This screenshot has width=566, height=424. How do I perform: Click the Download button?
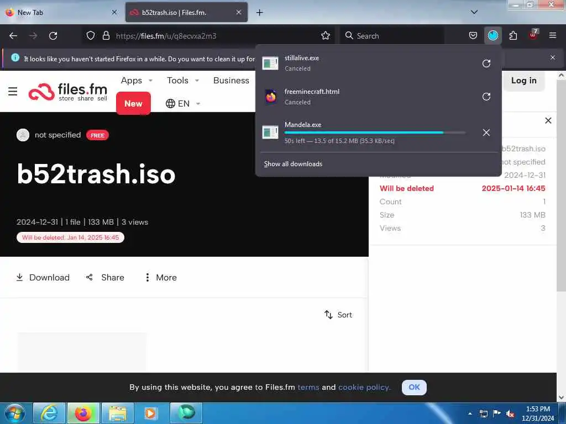coord(43,277)
